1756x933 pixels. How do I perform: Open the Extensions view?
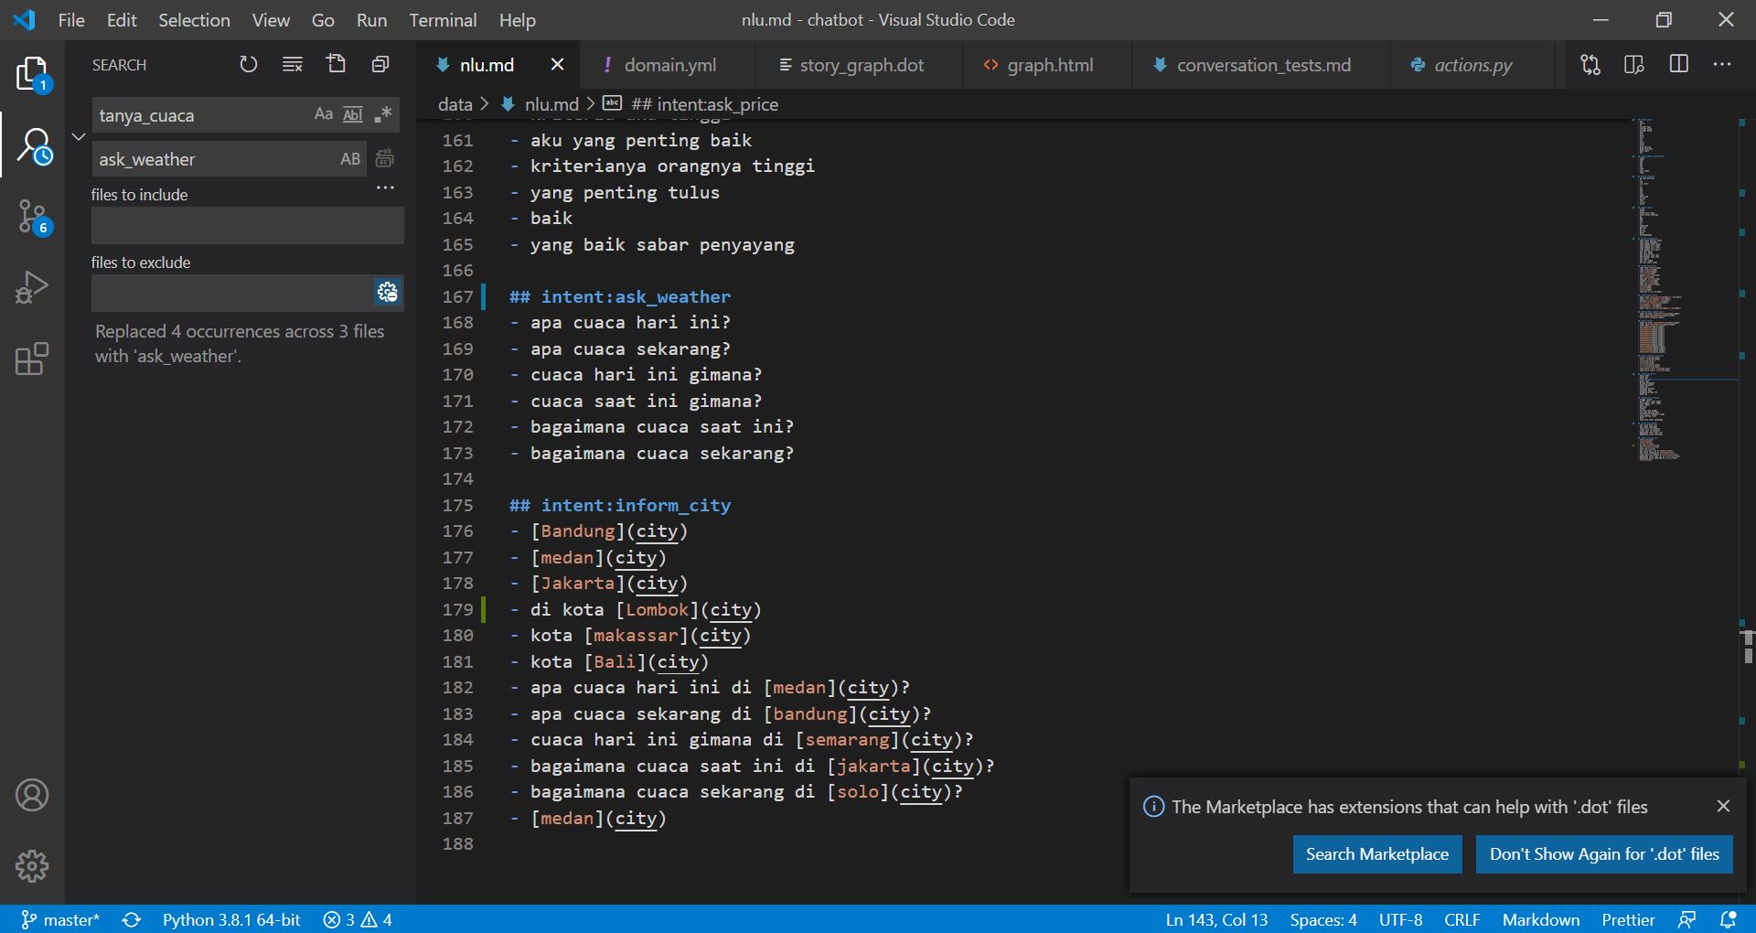click(x=32, y=359)
